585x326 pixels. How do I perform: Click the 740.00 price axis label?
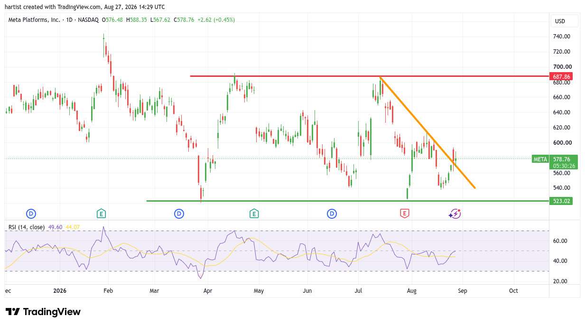(561, 37)
